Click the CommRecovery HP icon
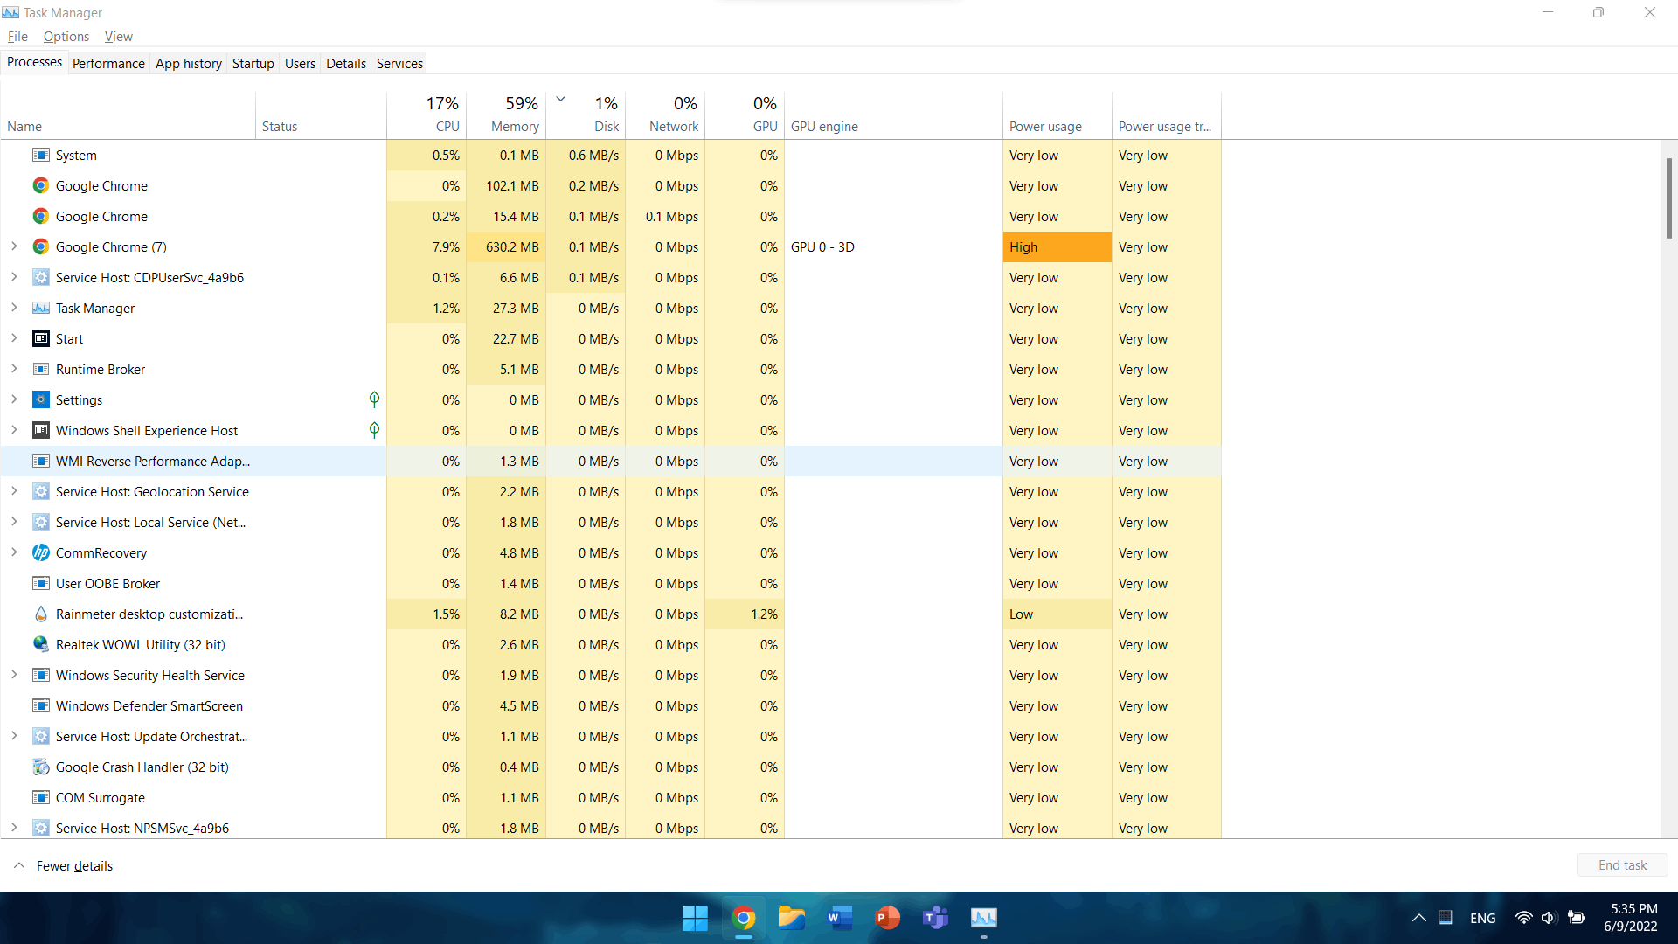1678x944 pixels. tap(40, 553)
